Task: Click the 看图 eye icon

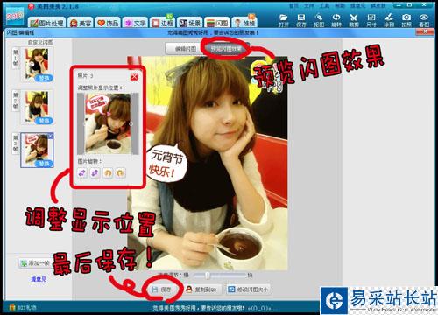Action: (424, 20)
